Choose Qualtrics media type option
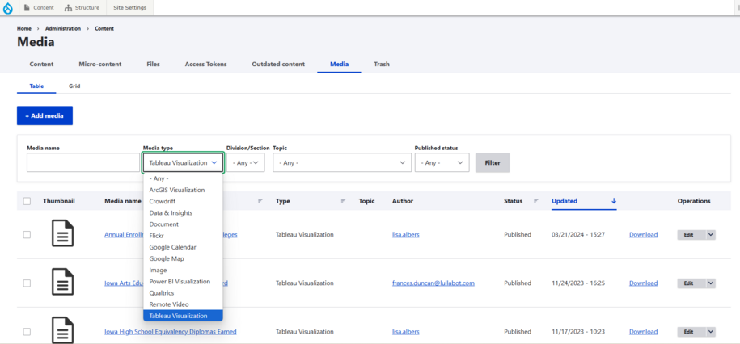 tap(183, 292)
